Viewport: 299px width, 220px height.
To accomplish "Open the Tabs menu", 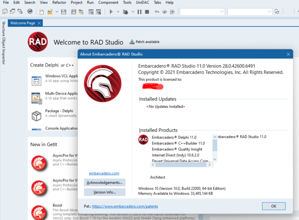I will (157, 2).
